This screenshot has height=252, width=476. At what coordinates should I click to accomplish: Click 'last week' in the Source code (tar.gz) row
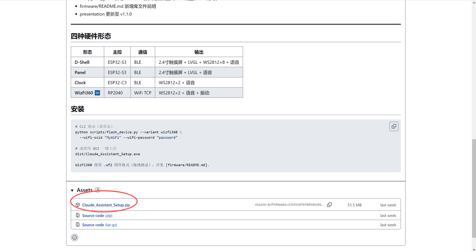(388, 225)
